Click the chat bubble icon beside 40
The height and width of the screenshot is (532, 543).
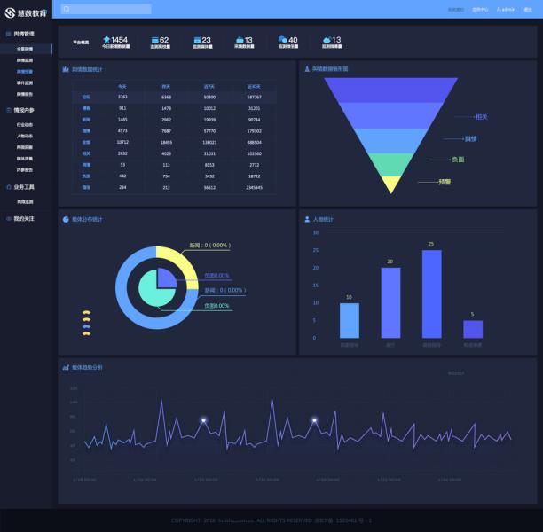pos(282,40)
